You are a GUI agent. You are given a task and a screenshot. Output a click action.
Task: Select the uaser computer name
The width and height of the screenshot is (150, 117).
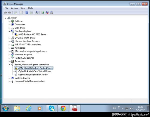[14, 18]
